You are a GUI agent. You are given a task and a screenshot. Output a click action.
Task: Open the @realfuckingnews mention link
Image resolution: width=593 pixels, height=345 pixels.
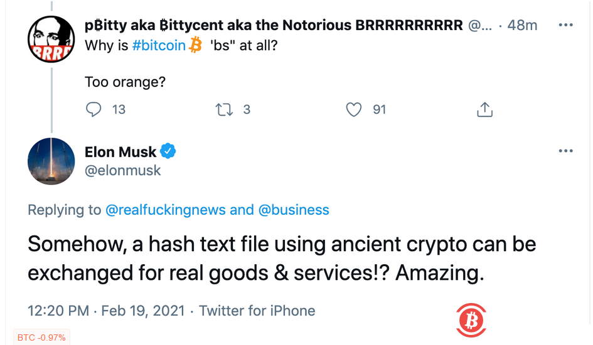pyautogui.click(x=166, y=210)
